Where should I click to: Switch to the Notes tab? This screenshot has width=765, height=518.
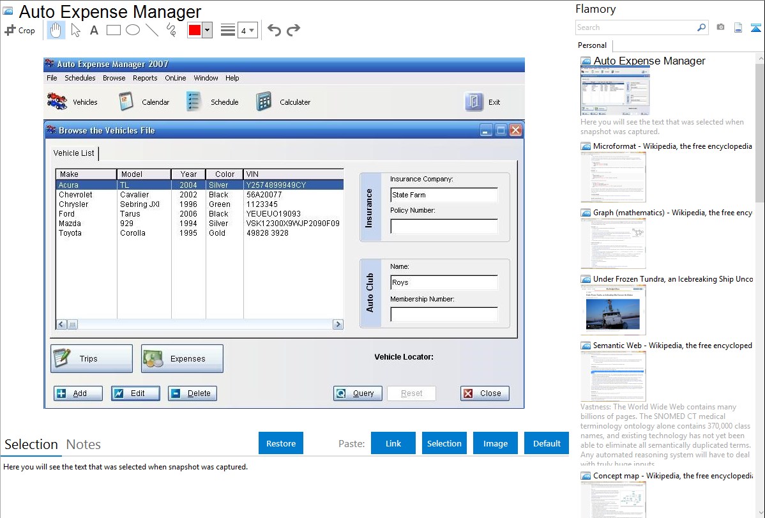coord(84,445)
